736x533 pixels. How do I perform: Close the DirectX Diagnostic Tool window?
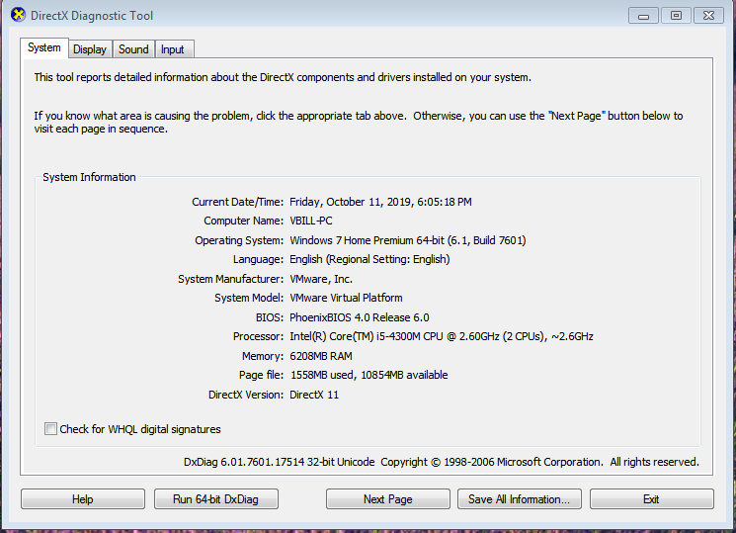pos(708,16)
